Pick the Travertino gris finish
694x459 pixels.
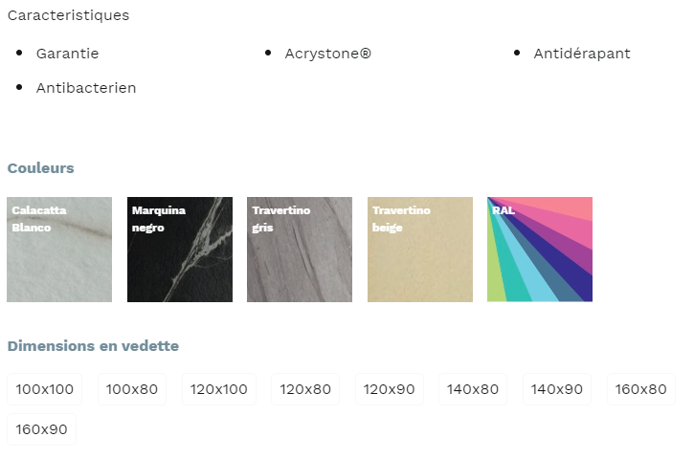click(300, 250)
